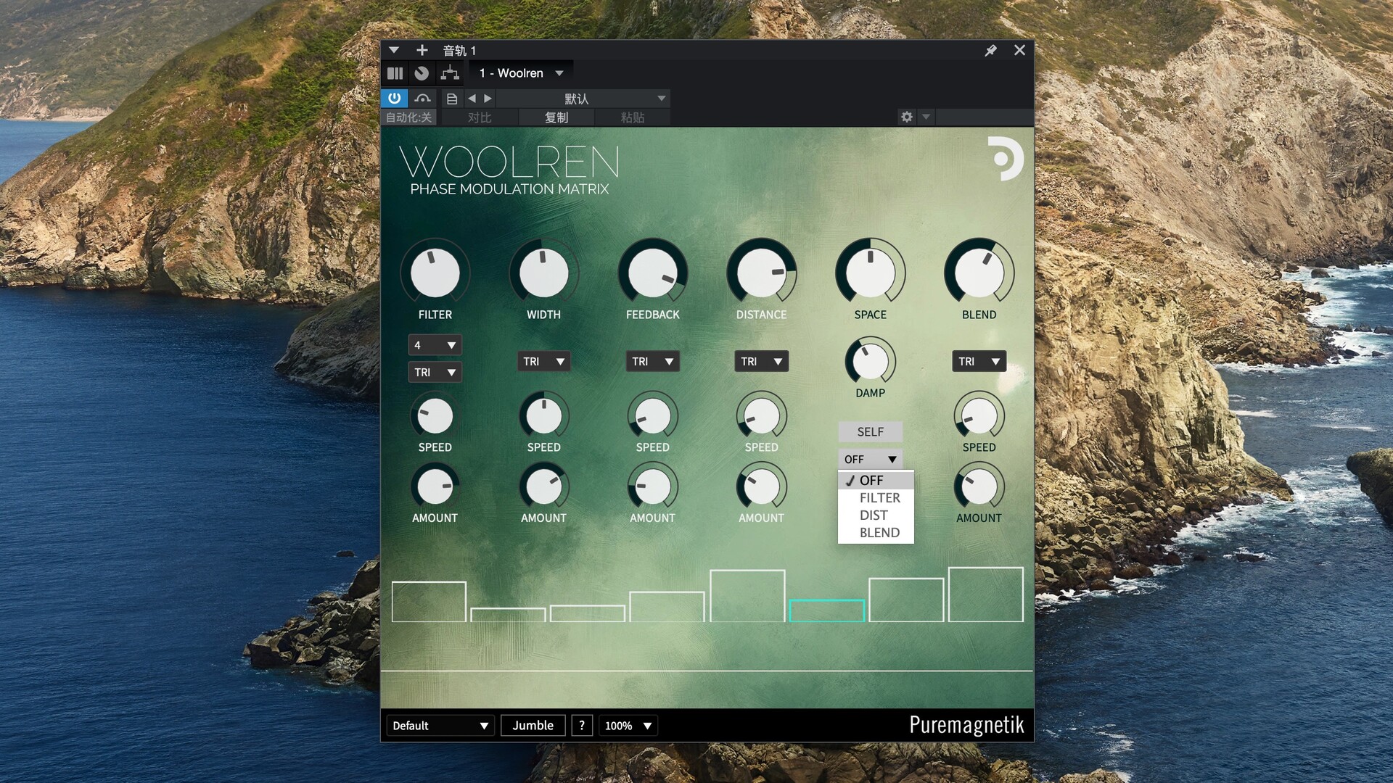
Task: Toggle the SELF button
Action: (x=870, y=431)
